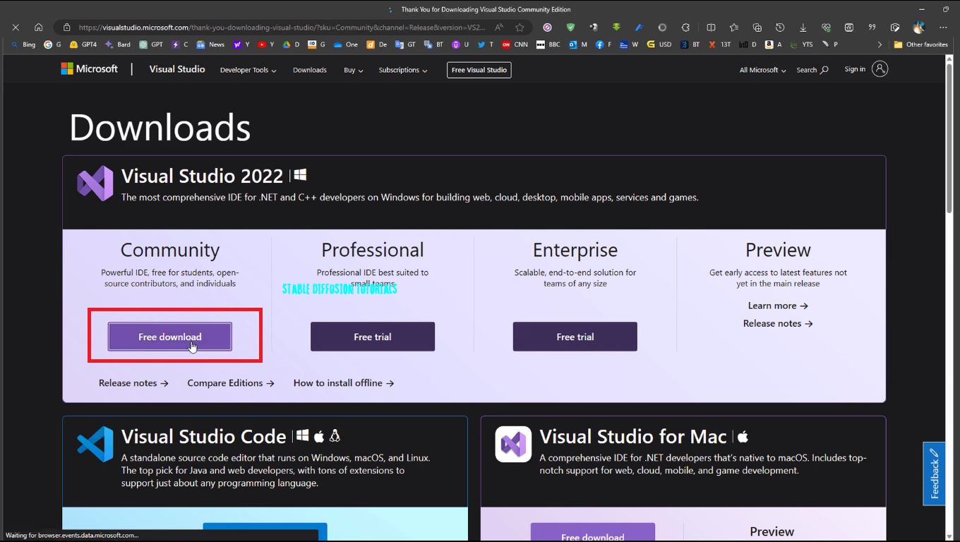Image resolution: width=960 pixels, height=542 pixels.
Task: Open the Bard bookmark
Action: (118, 44)
